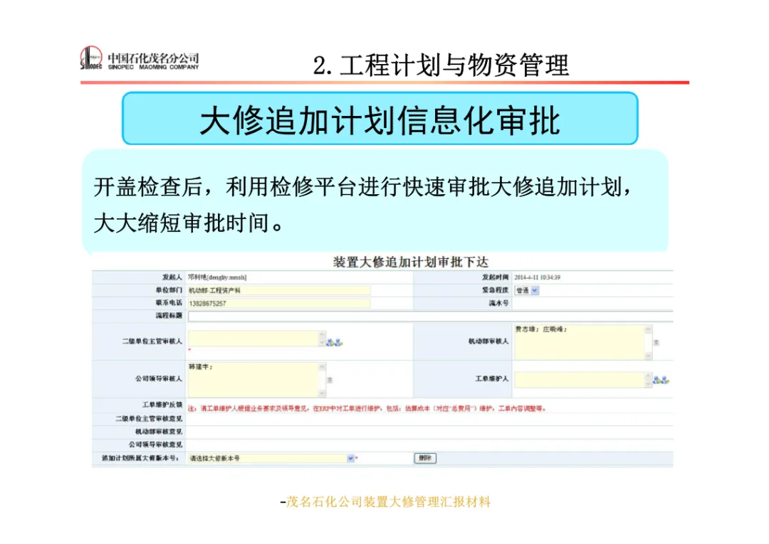
Task: Click the 联系电话 field 13828675257
Action: pos(279,304)
